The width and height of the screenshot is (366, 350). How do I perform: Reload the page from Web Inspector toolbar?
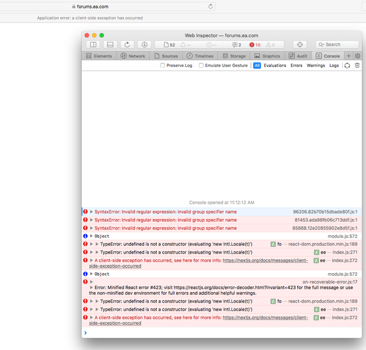(127, 45)
